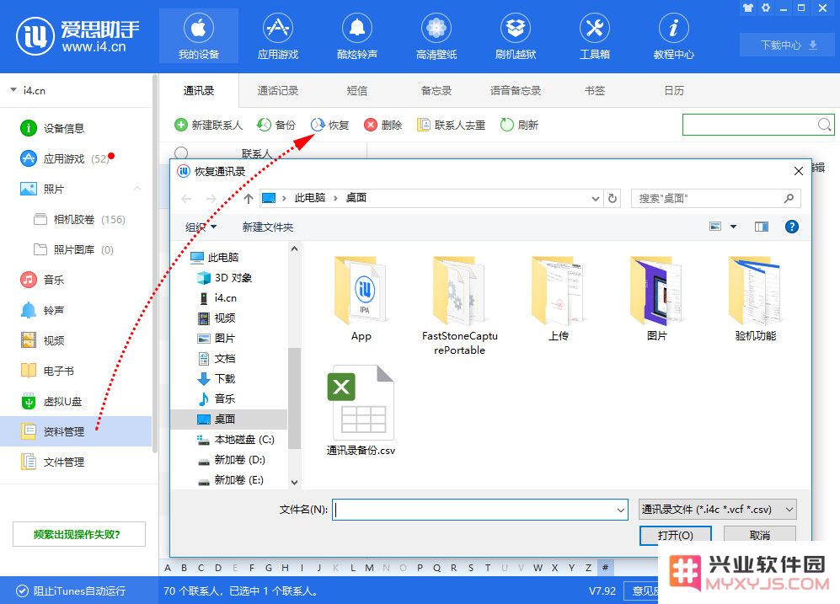The width and height of the screenshot is (840, 604).
Task: Click the 备份 contacts button
Action: pos(276,125)
